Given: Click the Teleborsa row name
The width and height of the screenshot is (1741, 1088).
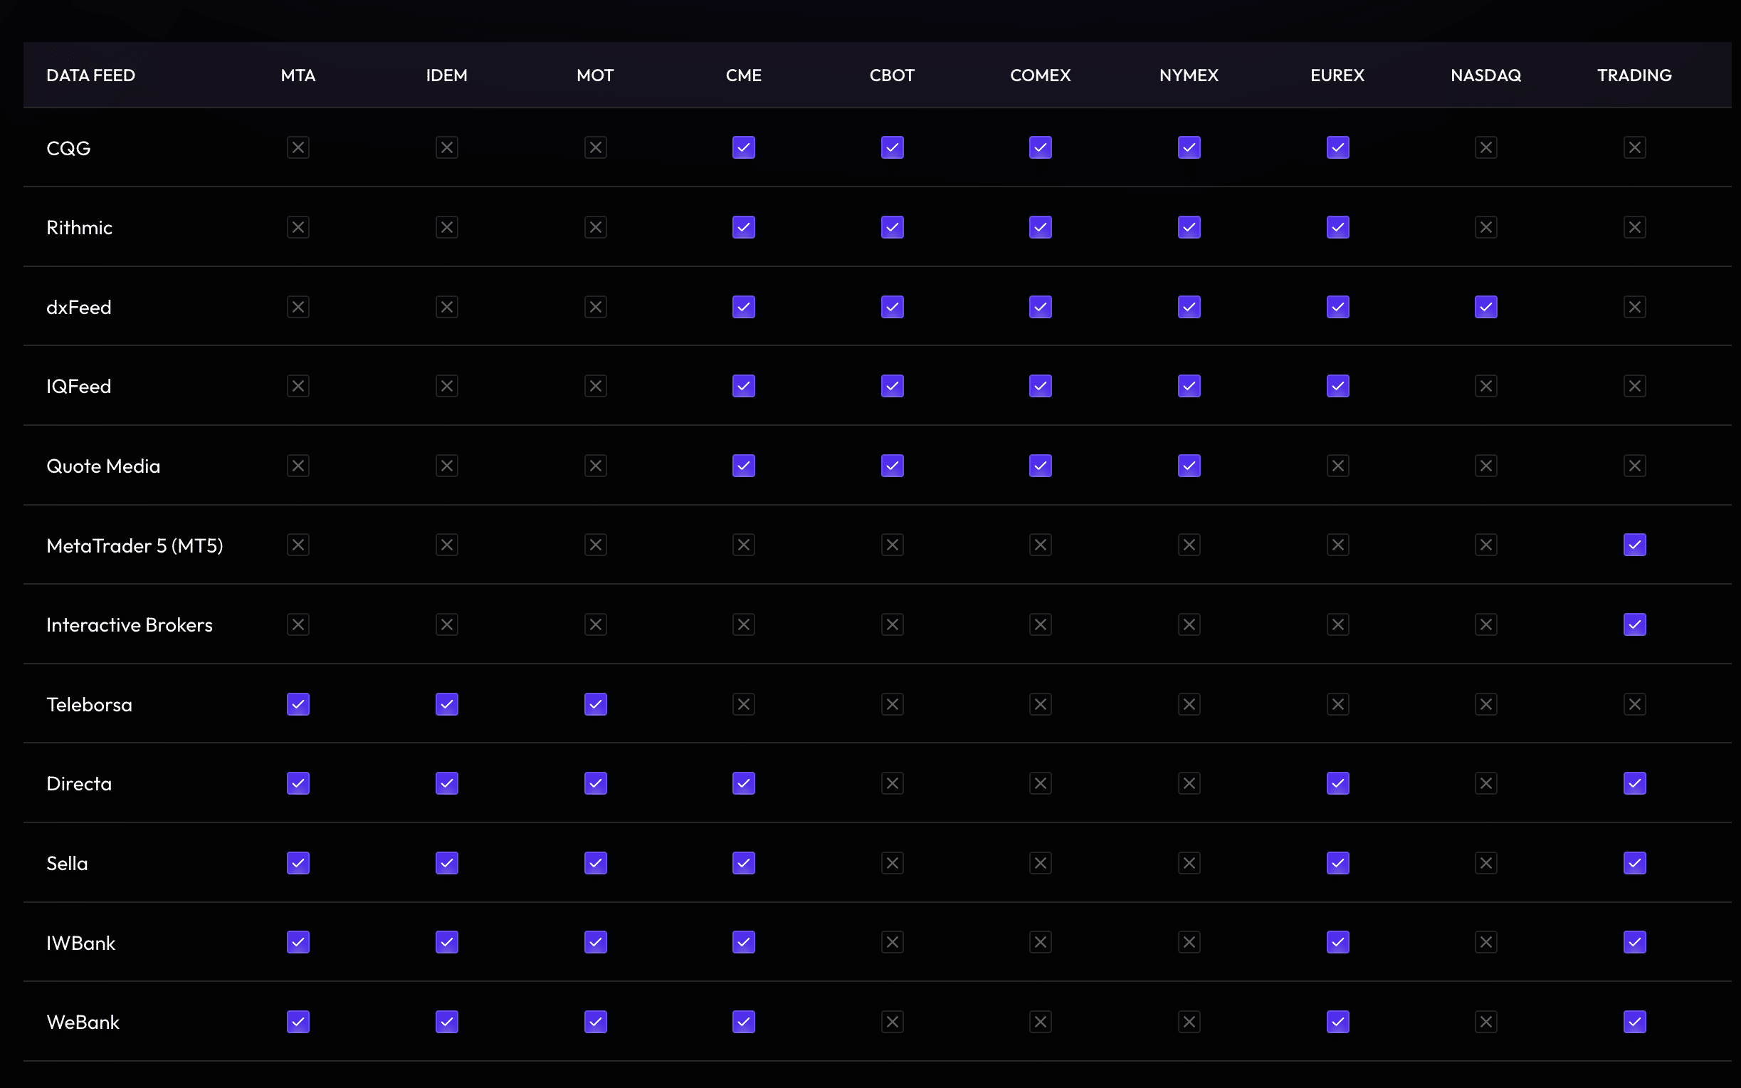Looking at the screenshot, I should click(89, 704).
